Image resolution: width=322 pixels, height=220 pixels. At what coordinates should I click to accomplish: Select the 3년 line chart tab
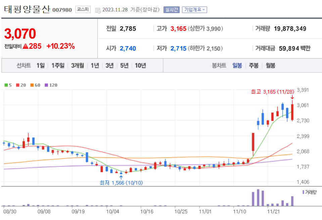(x=109, y=66)
